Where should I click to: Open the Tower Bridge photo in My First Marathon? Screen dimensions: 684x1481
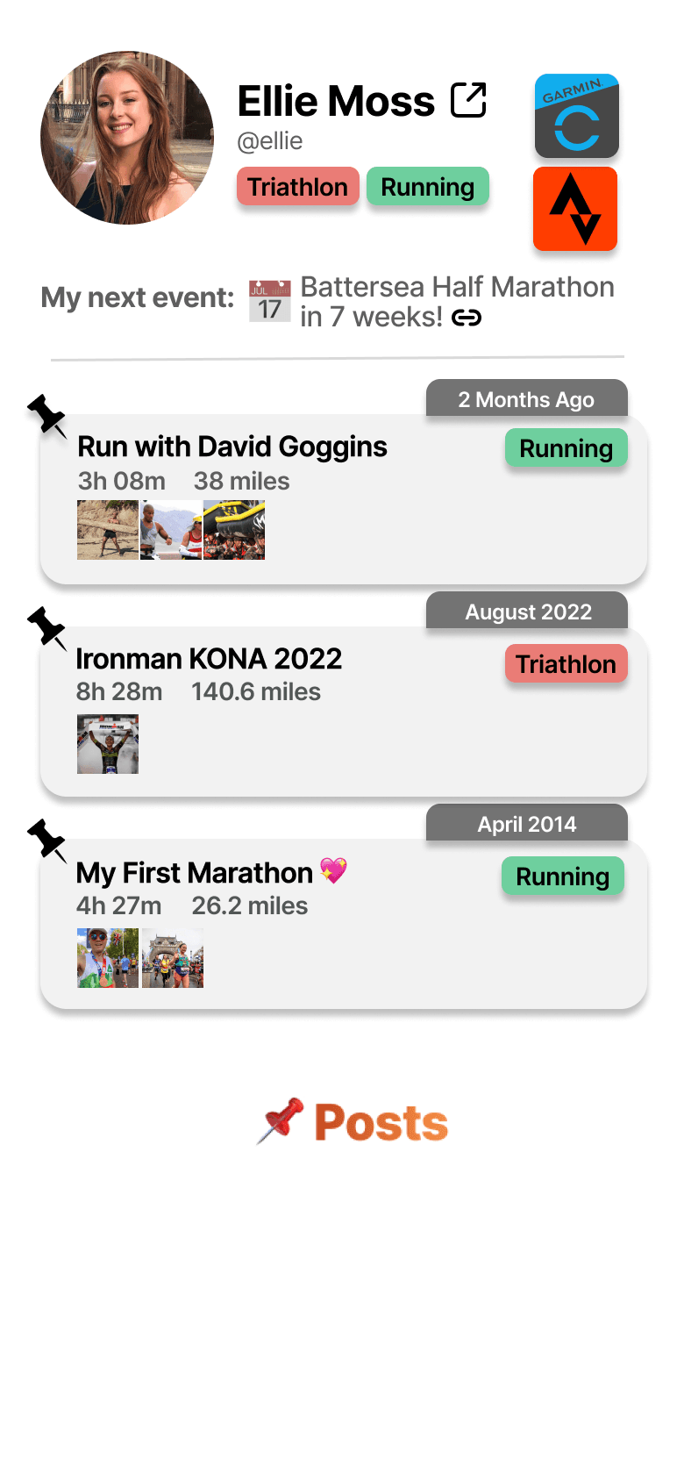click(x=173, y=958)
